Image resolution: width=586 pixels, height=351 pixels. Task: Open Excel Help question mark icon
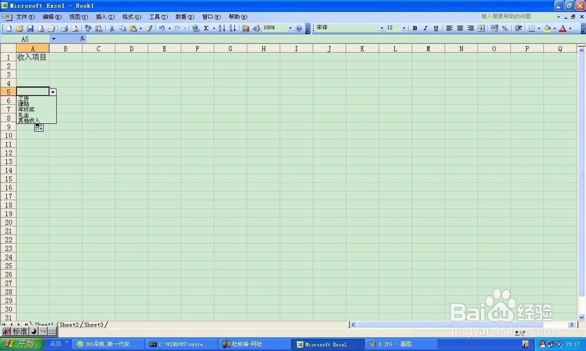[299, 28]
